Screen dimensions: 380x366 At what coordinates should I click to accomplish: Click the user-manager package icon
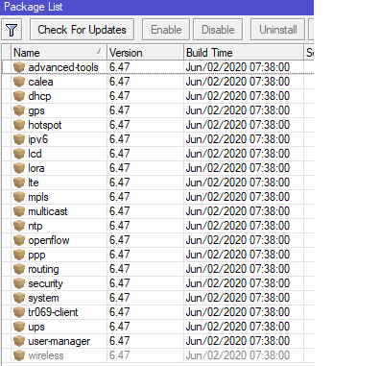click(x=19, y=341)
